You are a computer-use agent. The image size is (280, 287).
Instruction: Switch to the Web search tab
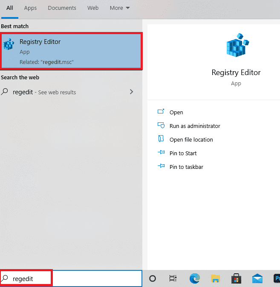click(x=93, y=8)
